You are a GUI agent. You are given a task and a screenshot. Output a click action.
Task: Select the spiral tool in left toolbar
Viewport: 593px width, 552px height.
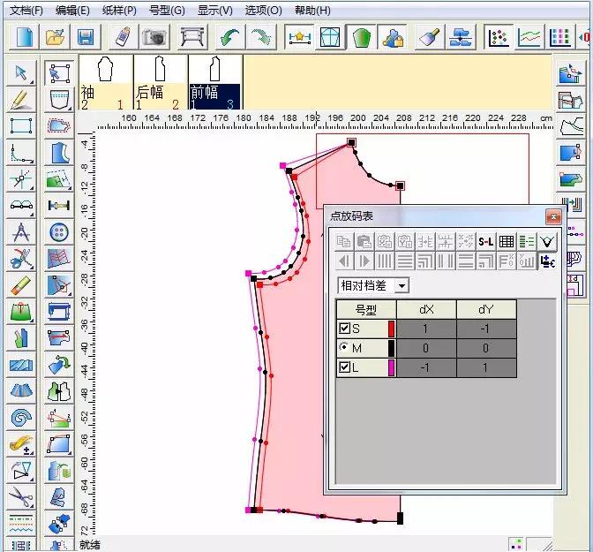pyautogui.click(x=21, y=417)
